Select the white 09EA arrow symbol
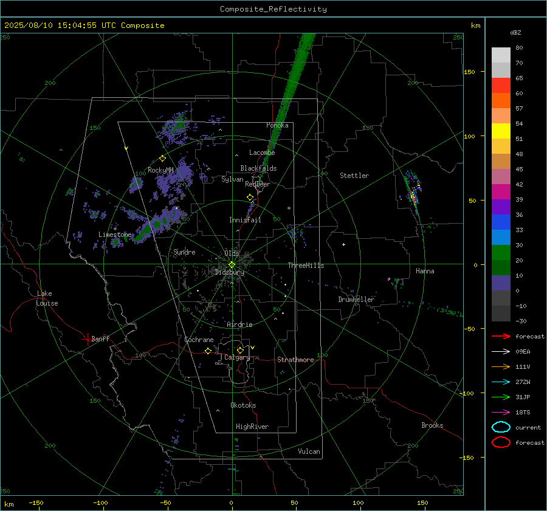The image size is (547, 511). (x=501, y=352)
